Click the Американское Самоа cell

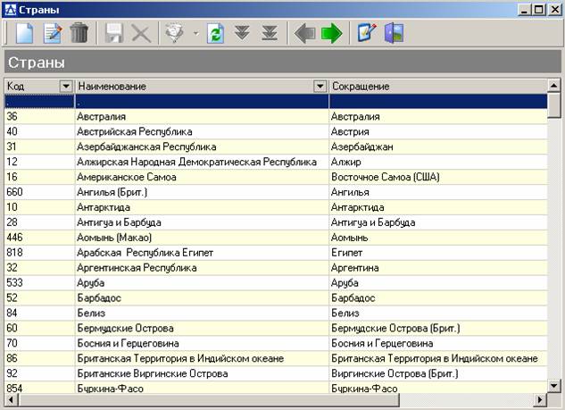tap(202, 177)
